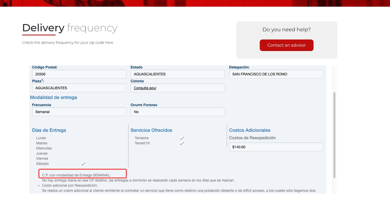Screen dimensions: 390x200
Task: Click the Delivery frequency page heading
Action: point(69,28)
